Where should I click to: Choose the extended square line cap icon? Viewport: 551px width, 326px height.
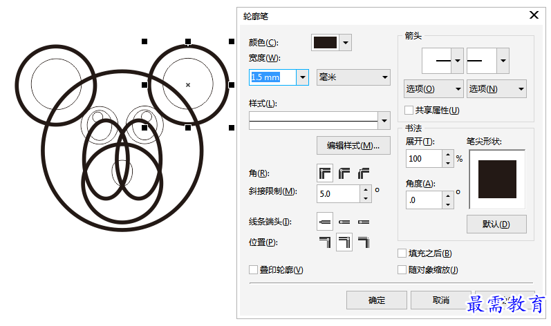364,222
